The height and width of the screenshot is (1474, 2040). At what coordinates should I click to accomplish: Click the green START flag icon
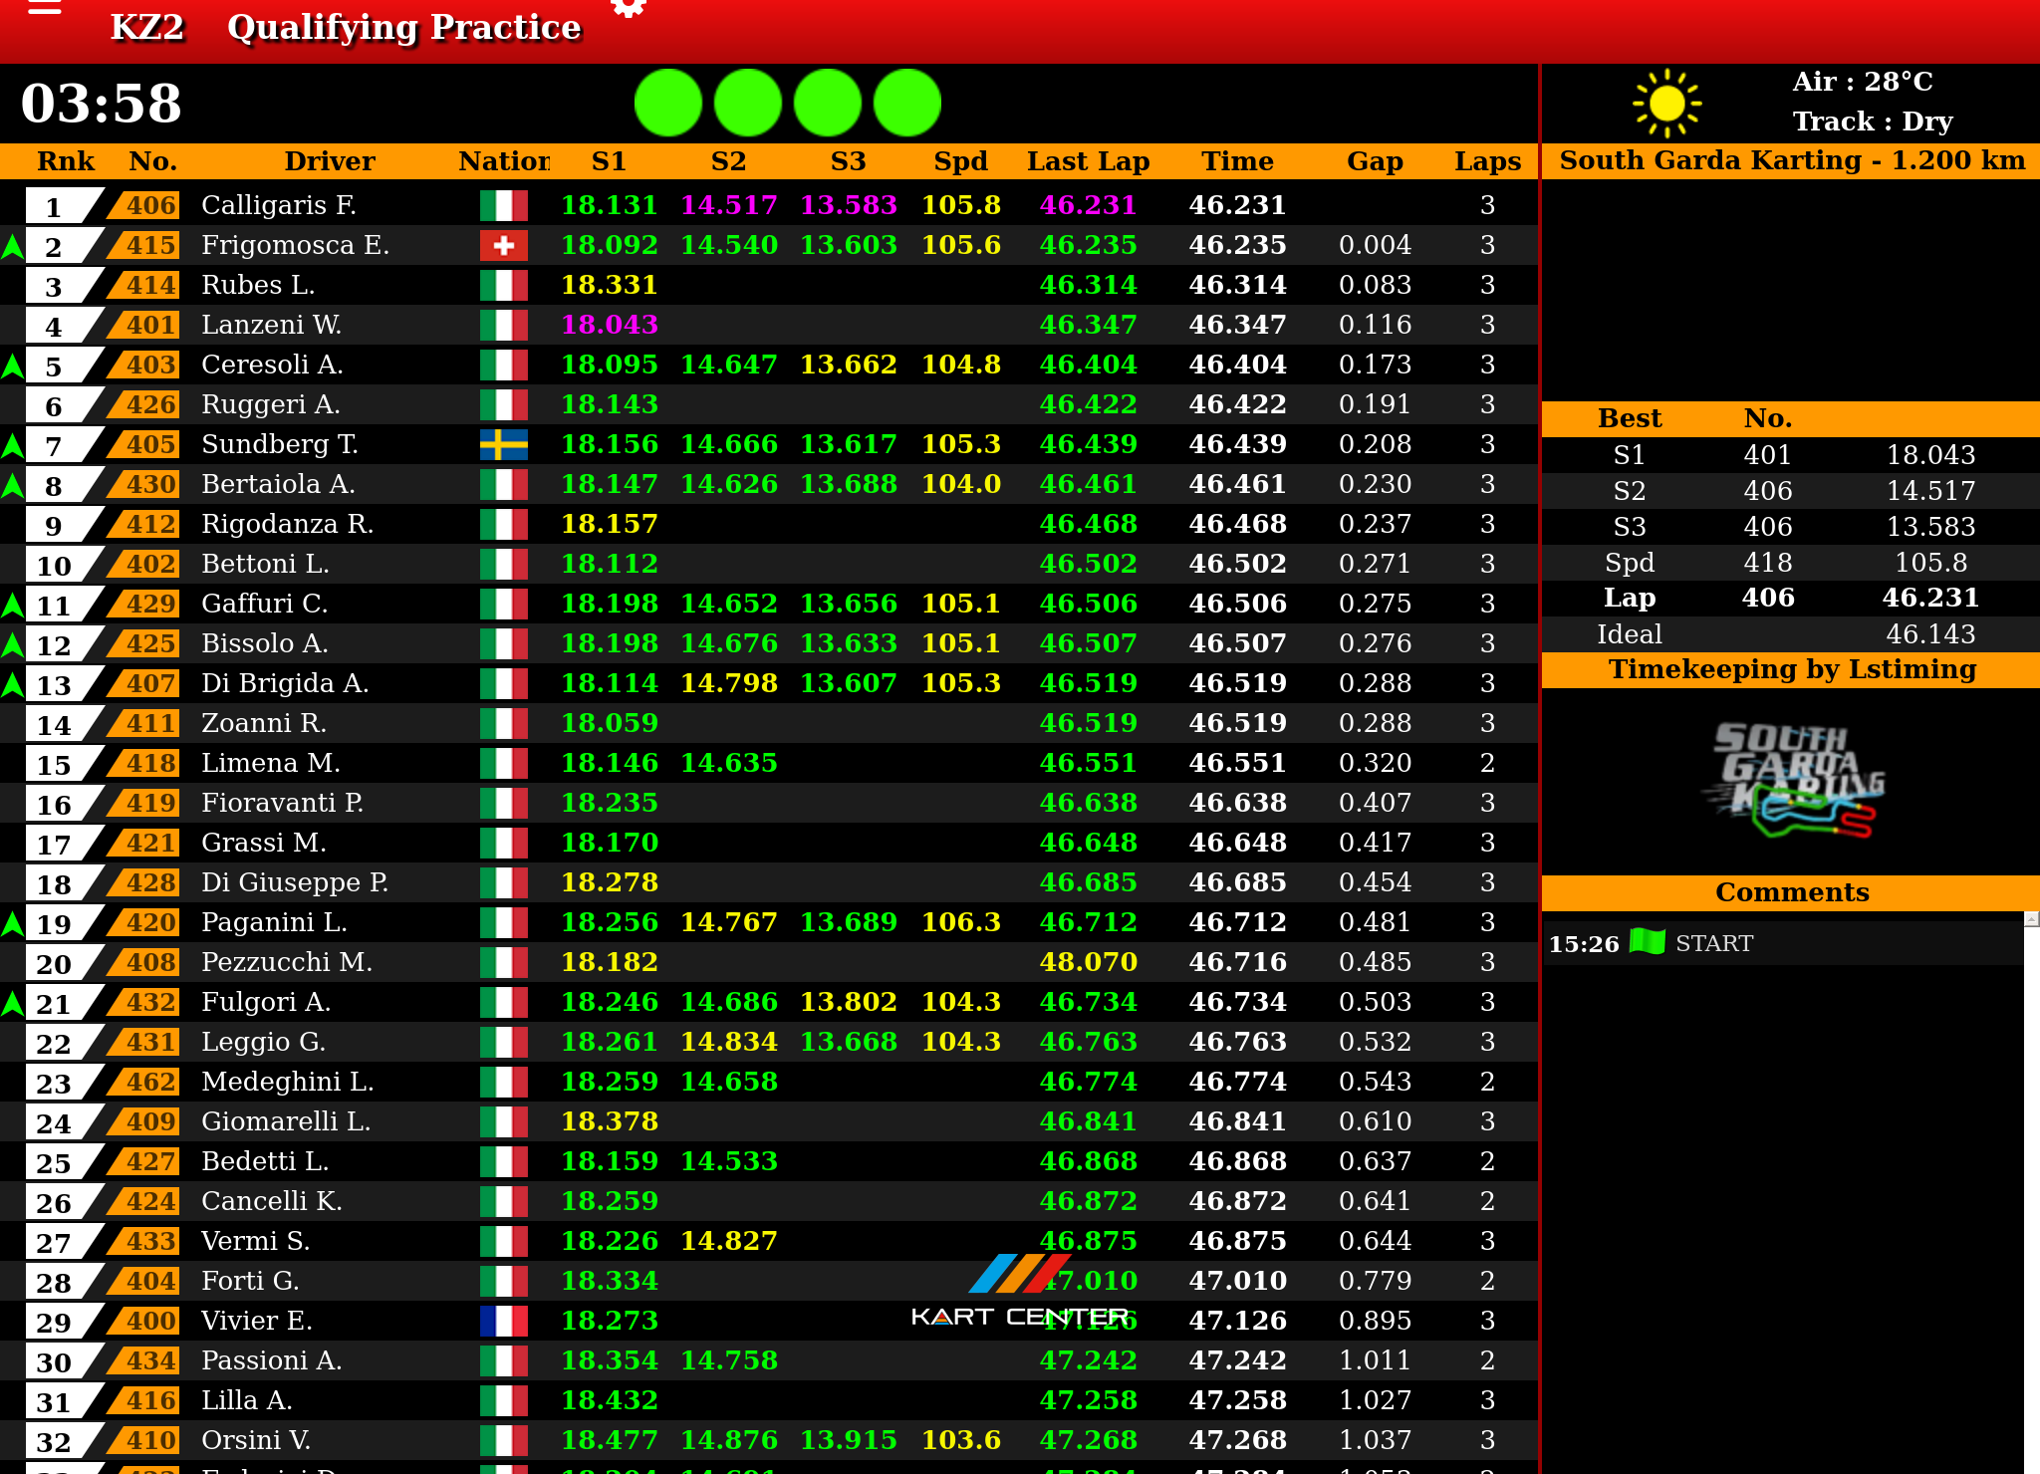coord(1648,941)
